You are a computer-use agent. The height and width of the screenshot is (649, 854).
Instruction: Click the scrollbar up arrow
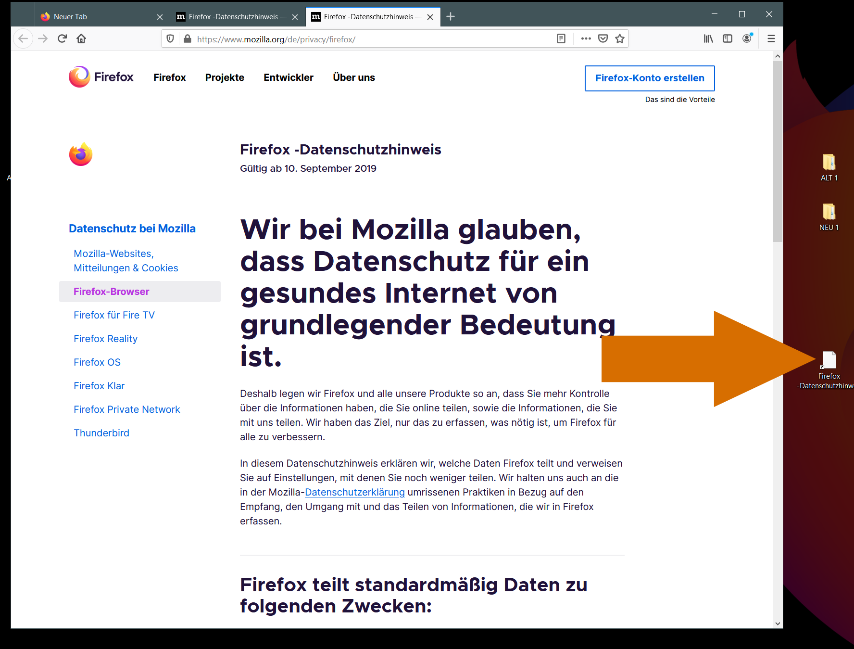click(x=778, y=56)
